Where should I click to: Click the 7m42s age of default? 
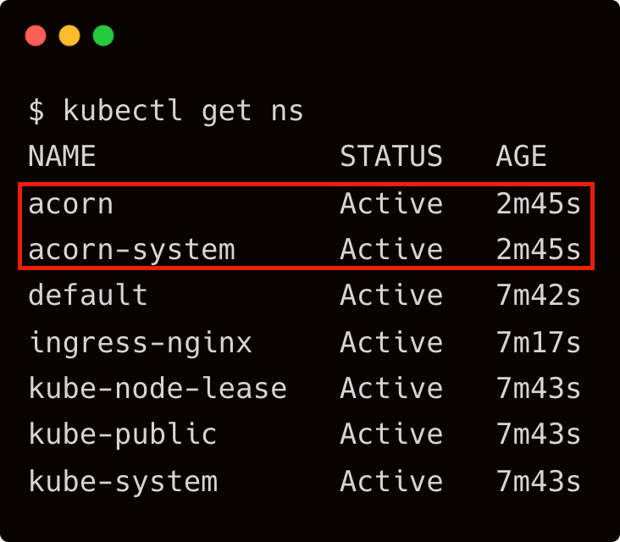pyautogui.click(x=539, y=295)
